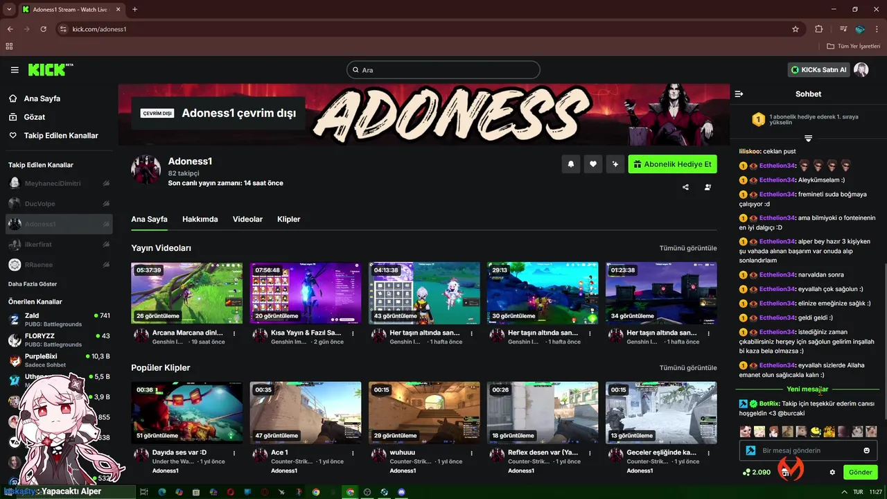Open the hamburger sidebar menu
Viewport: 887px width, 499px height.
(15, 70)
